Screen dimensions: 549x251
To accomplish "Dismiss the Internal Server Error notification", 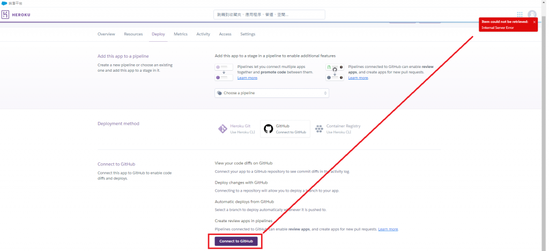I will [x=535, y=22].
